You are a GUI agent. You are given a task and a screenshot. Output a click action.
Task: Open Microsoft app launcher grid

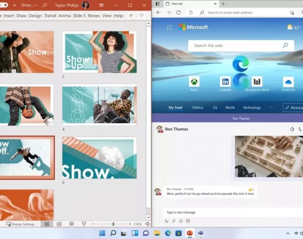pos(169,28)
